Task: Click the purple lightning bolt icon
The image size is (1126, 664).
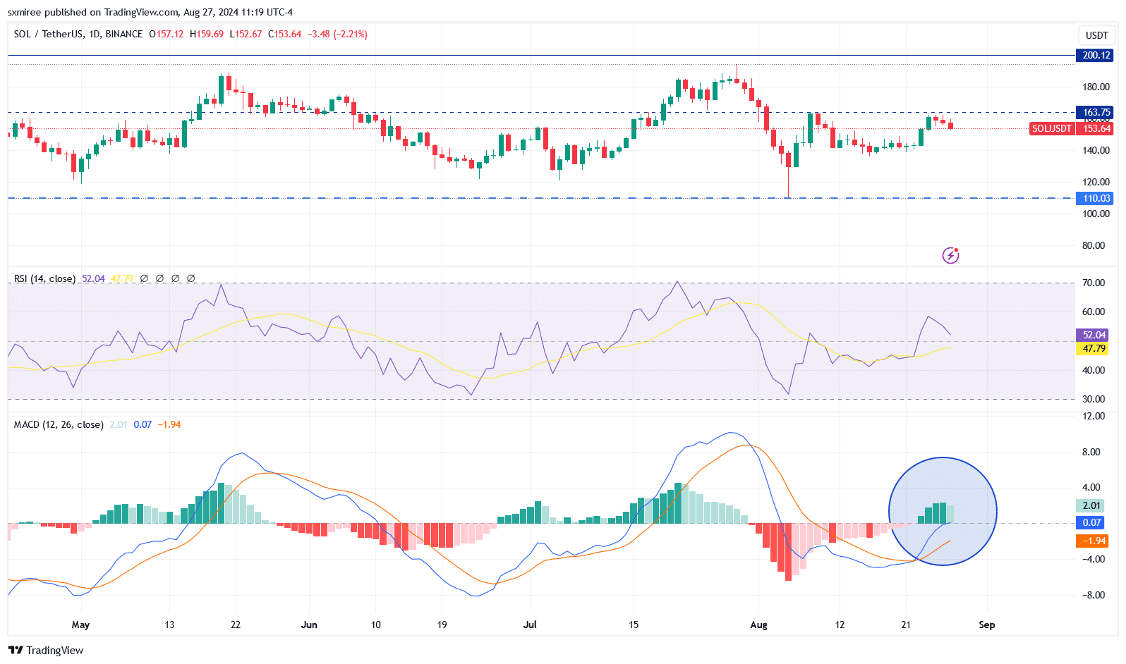Action: [950, 255]
